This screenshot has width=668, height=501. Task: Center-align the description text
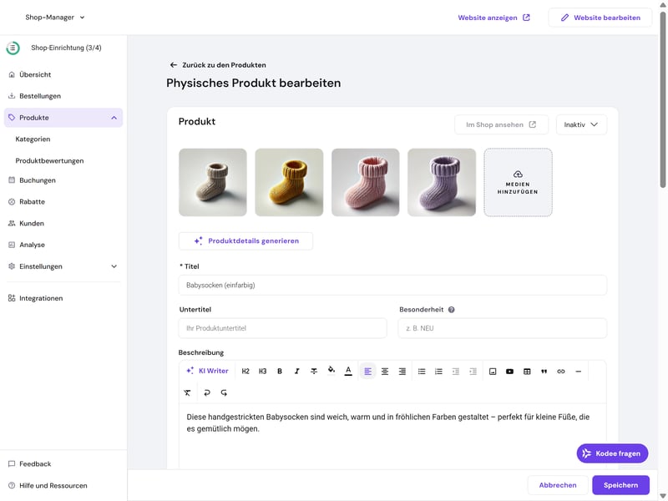(x=385, y=372)
